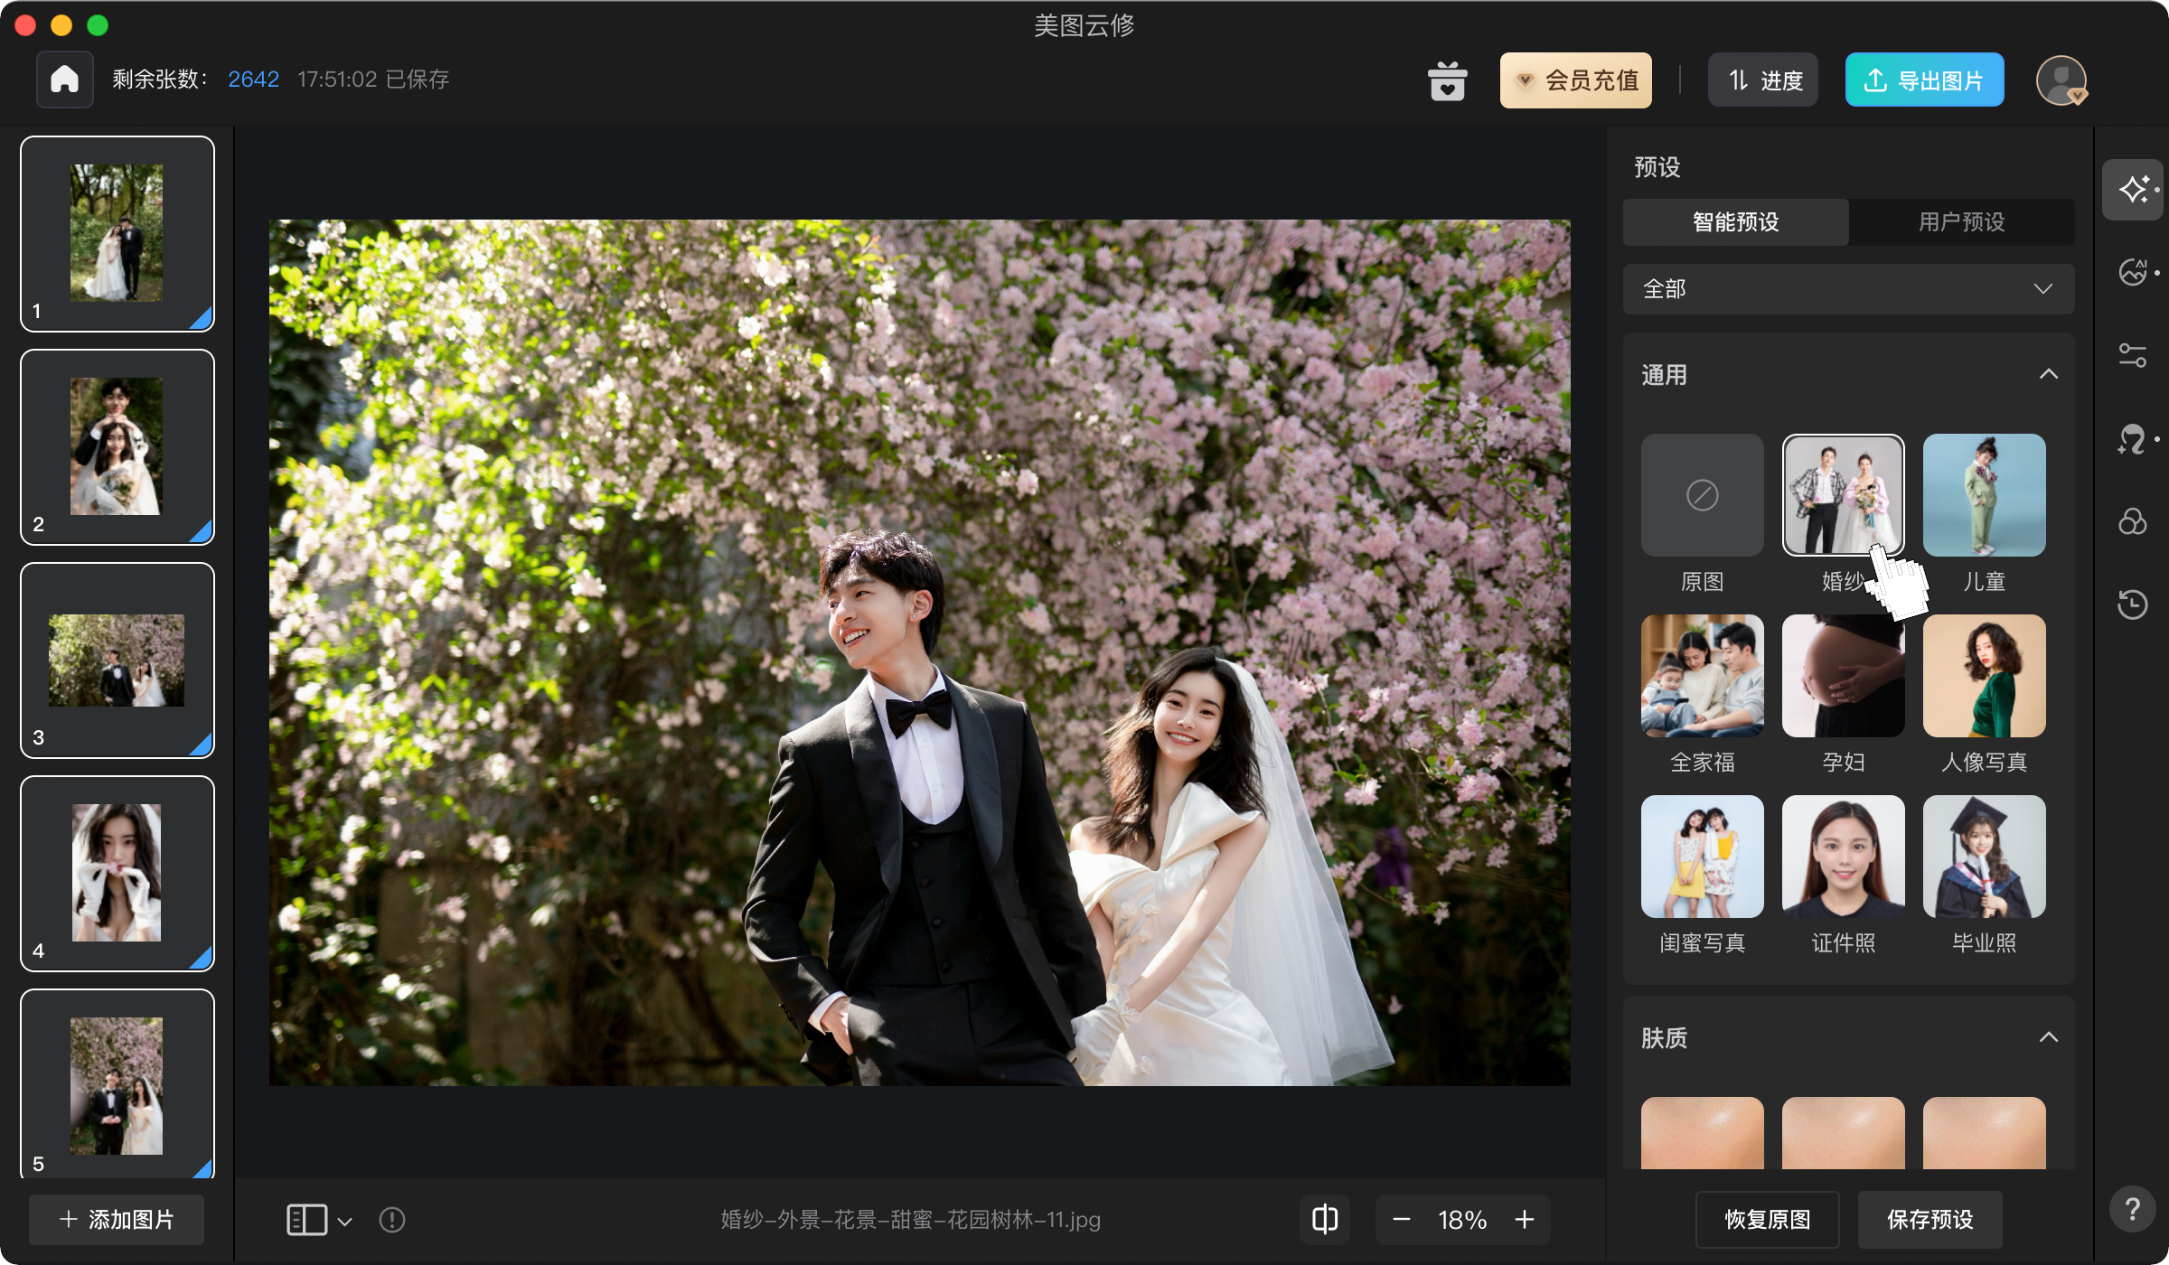Select thumbnail number 4 in the filmstrip
The image size is (2169, 1265).
tap(117, 873)
